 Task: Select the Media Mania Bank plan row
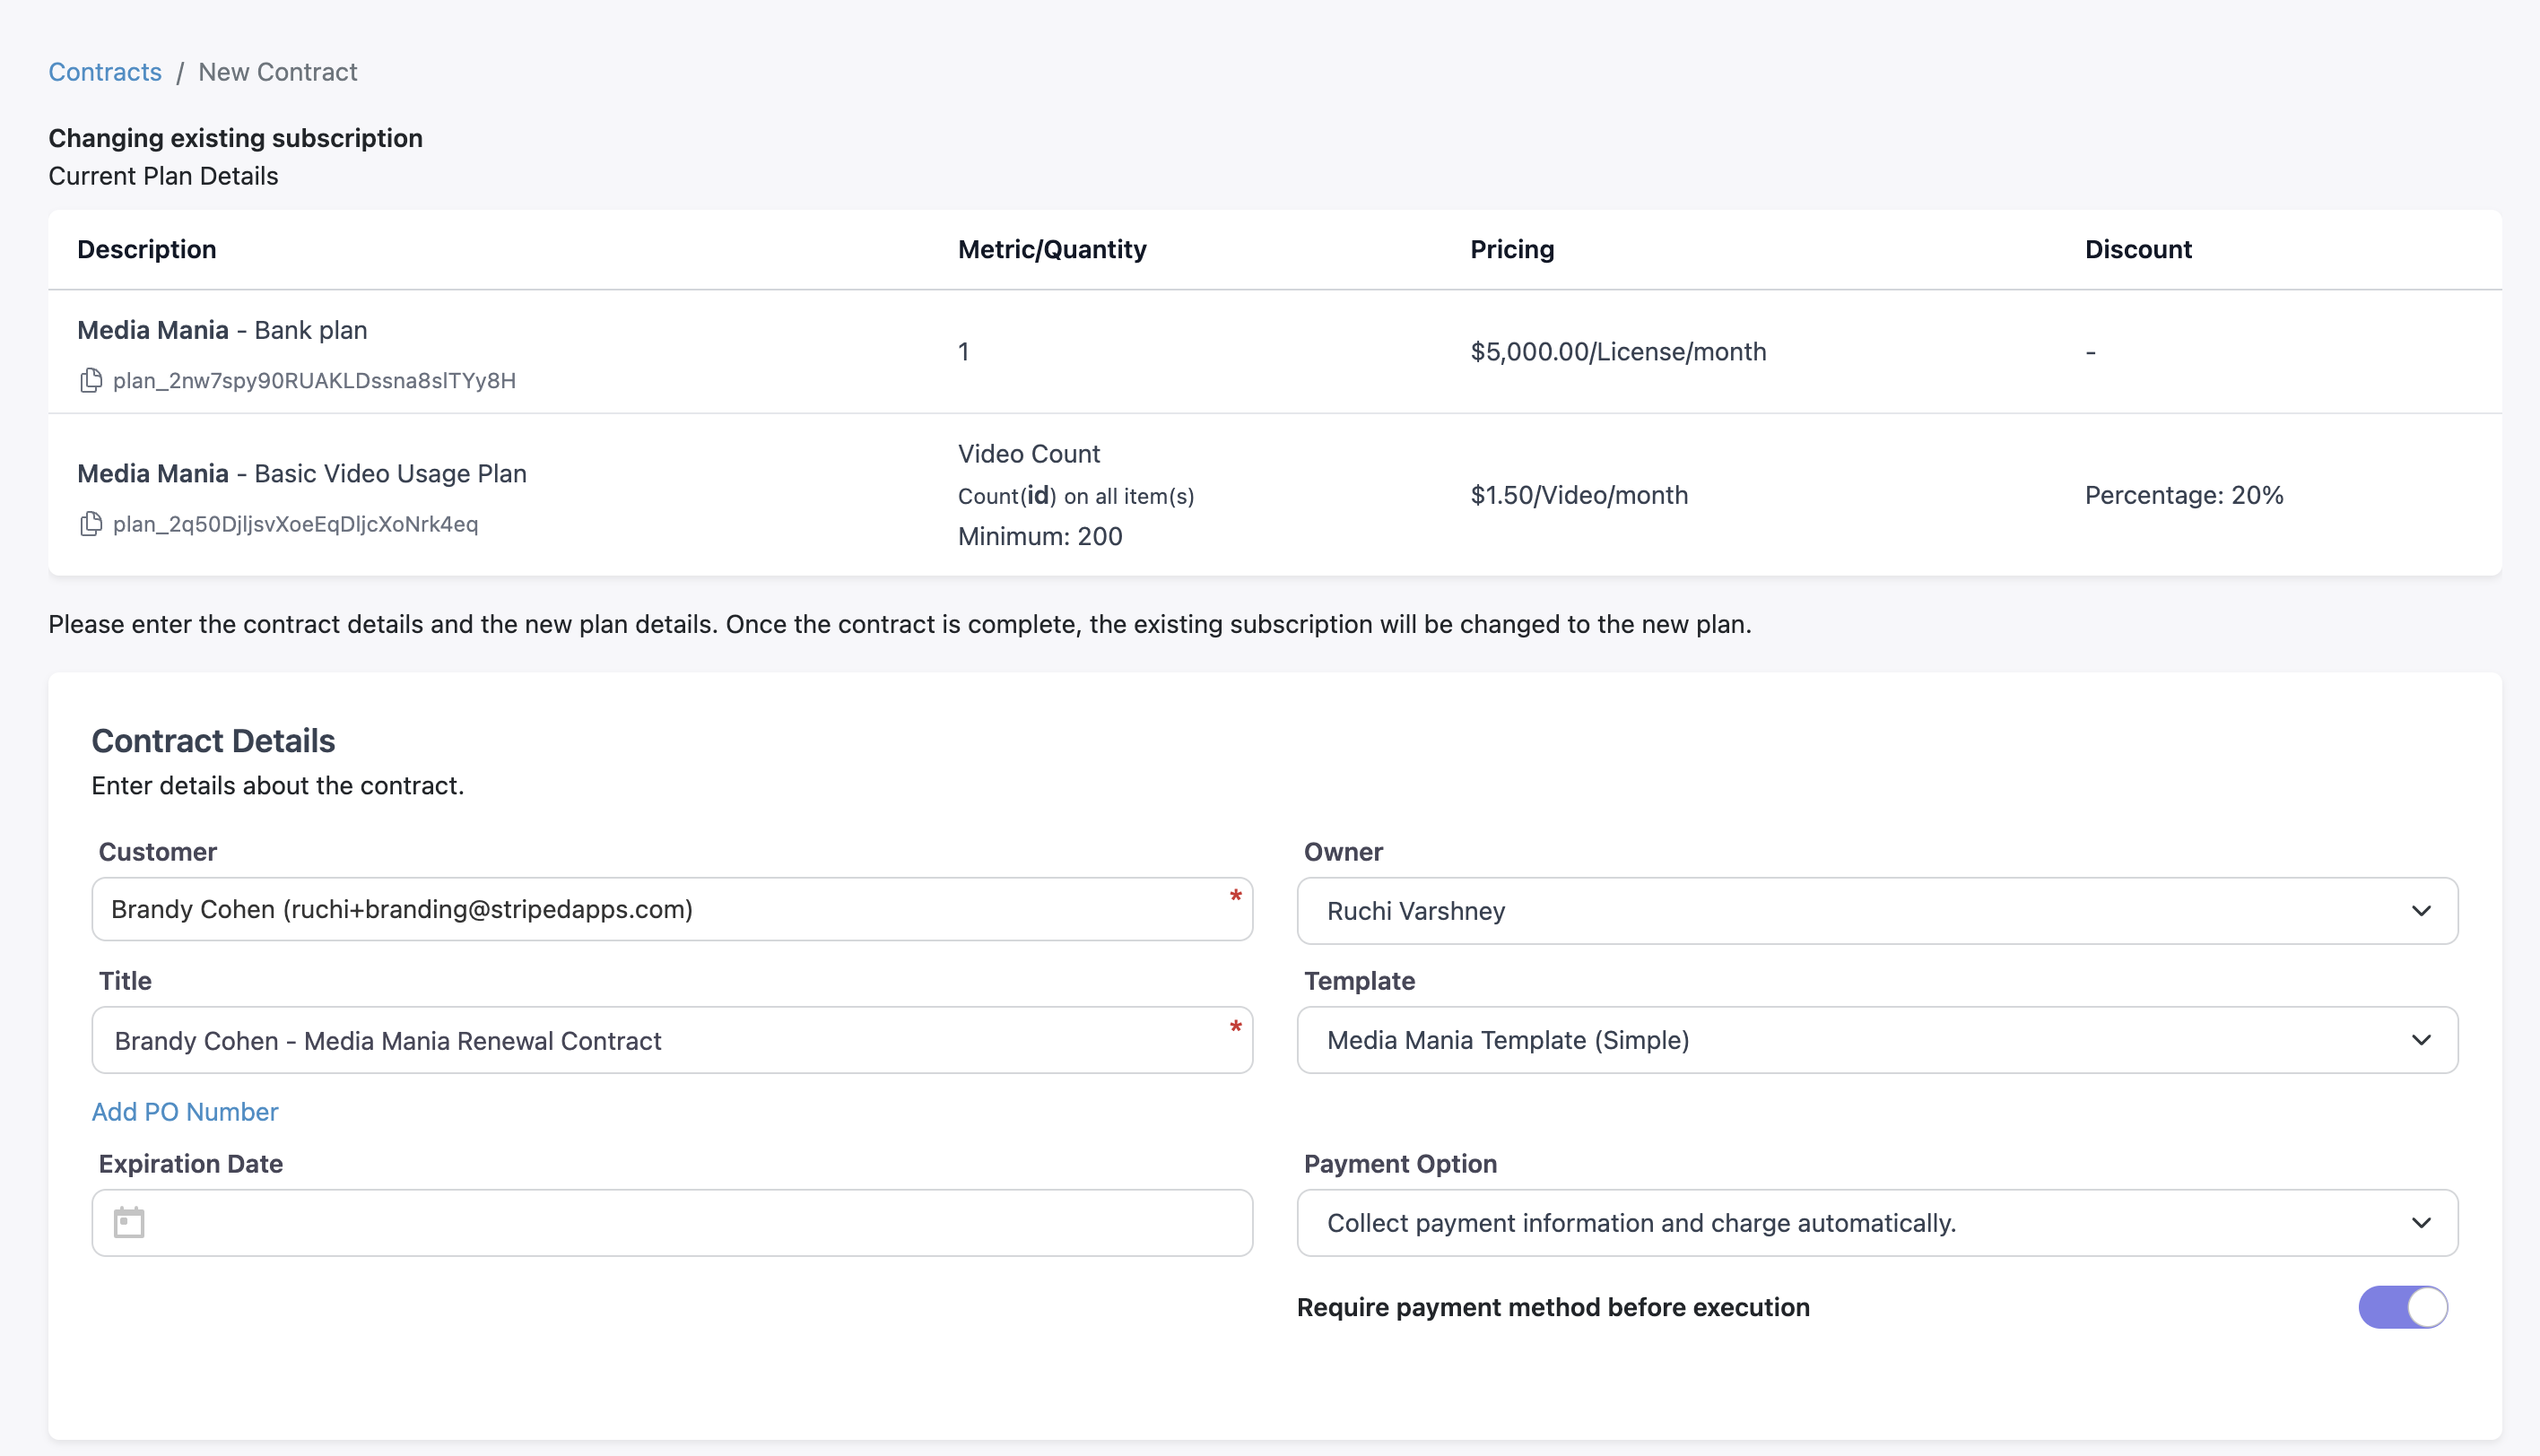(x=222, y=330)
